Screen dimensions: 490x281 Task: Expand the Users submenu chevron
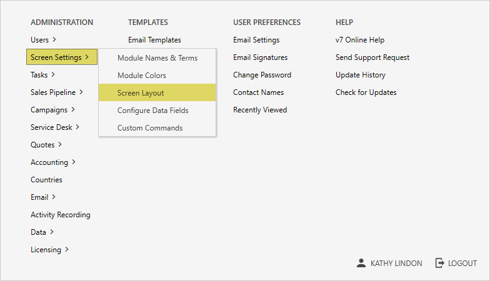click(54, 40)
